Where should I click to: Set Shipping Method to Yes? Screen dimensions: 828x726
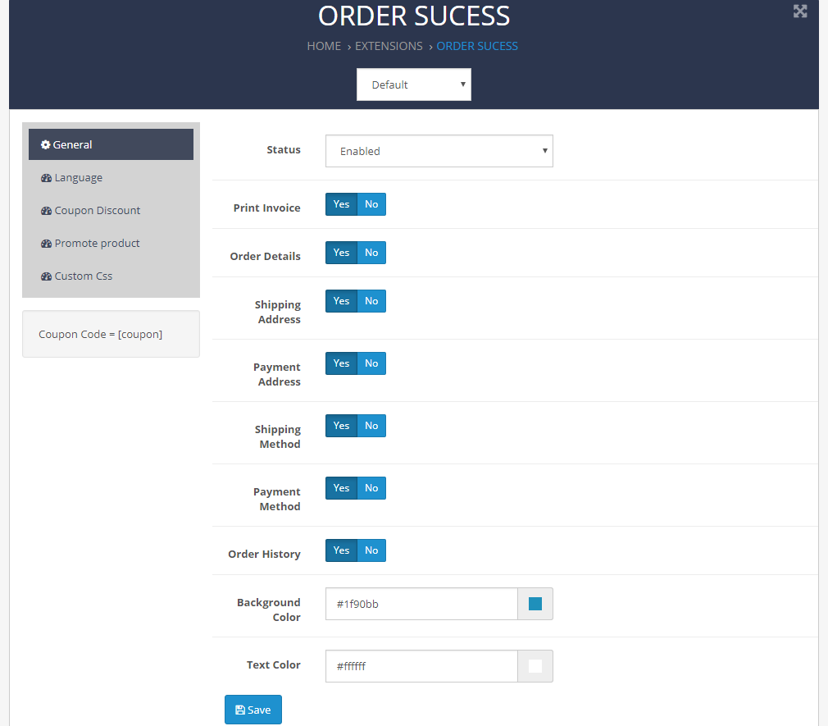341,426
